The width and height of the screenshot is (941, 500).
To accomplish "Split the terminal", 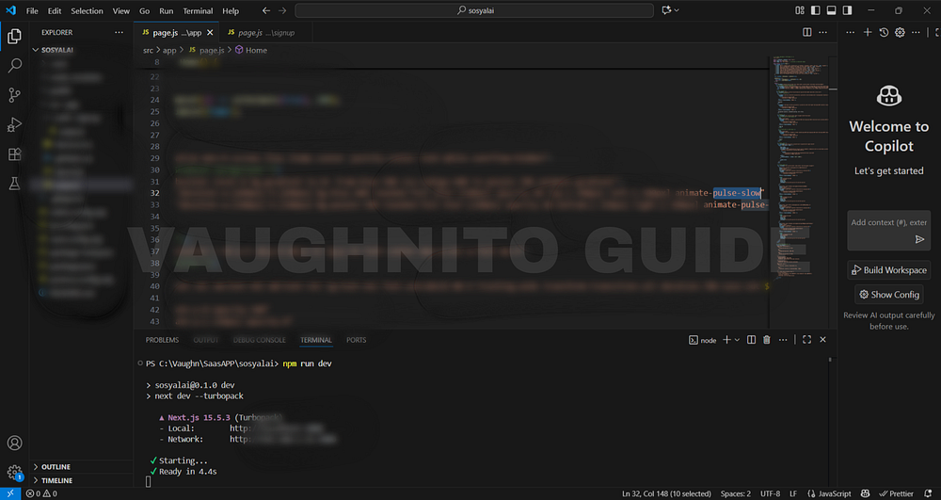I will pyautogui.click(x=751, y=340).
